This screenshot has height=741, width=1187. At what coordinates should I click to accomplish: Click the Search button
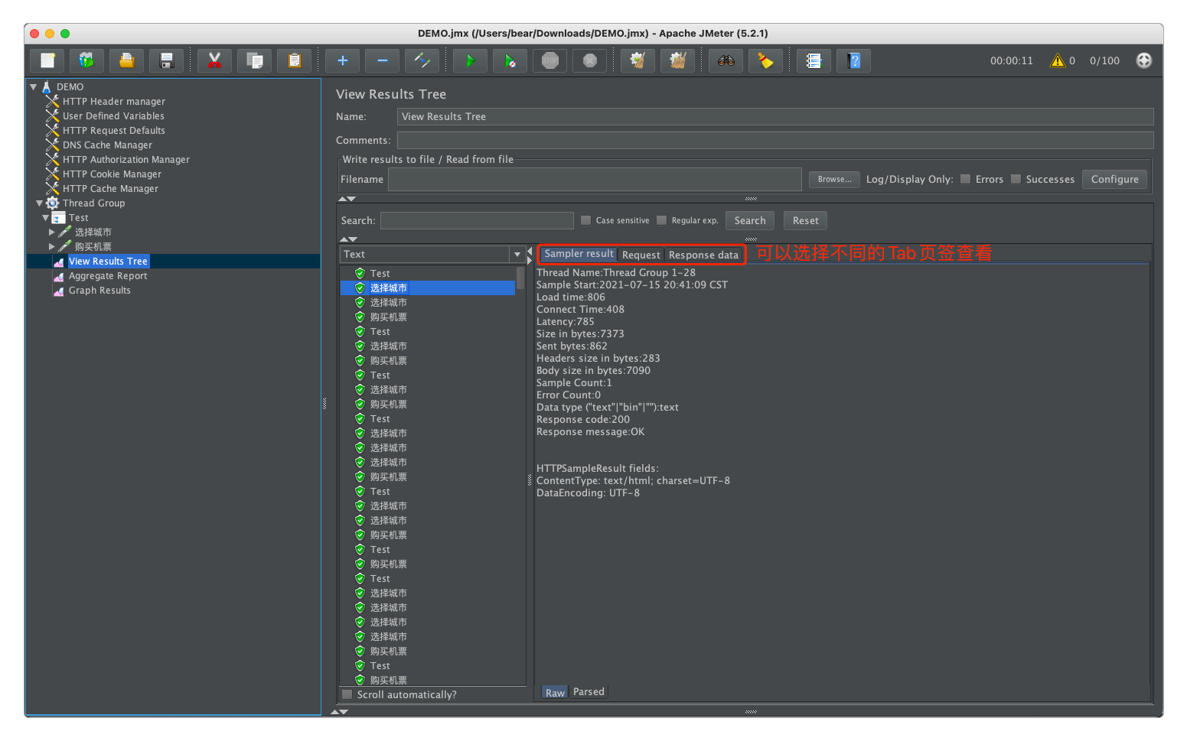750,220
